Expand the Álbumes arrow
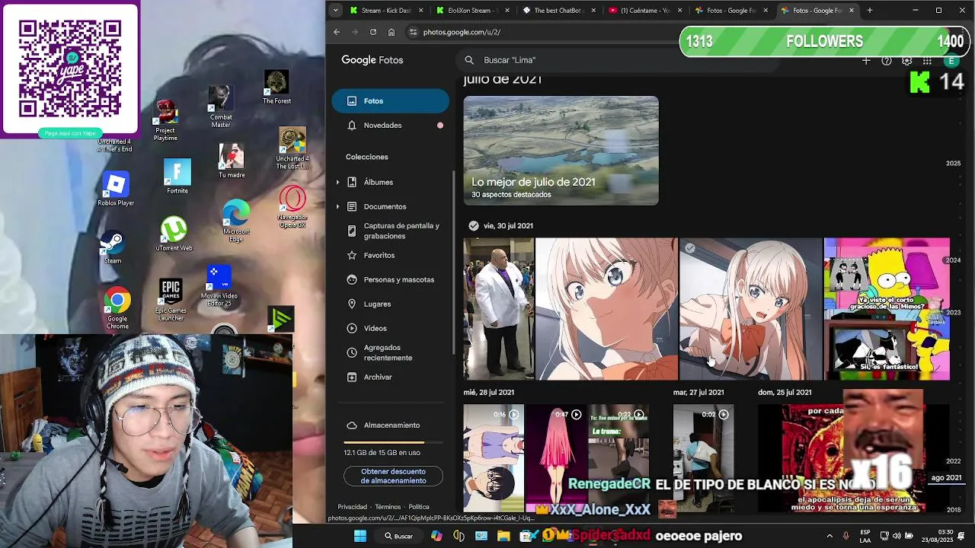 (x=337, y=182)
